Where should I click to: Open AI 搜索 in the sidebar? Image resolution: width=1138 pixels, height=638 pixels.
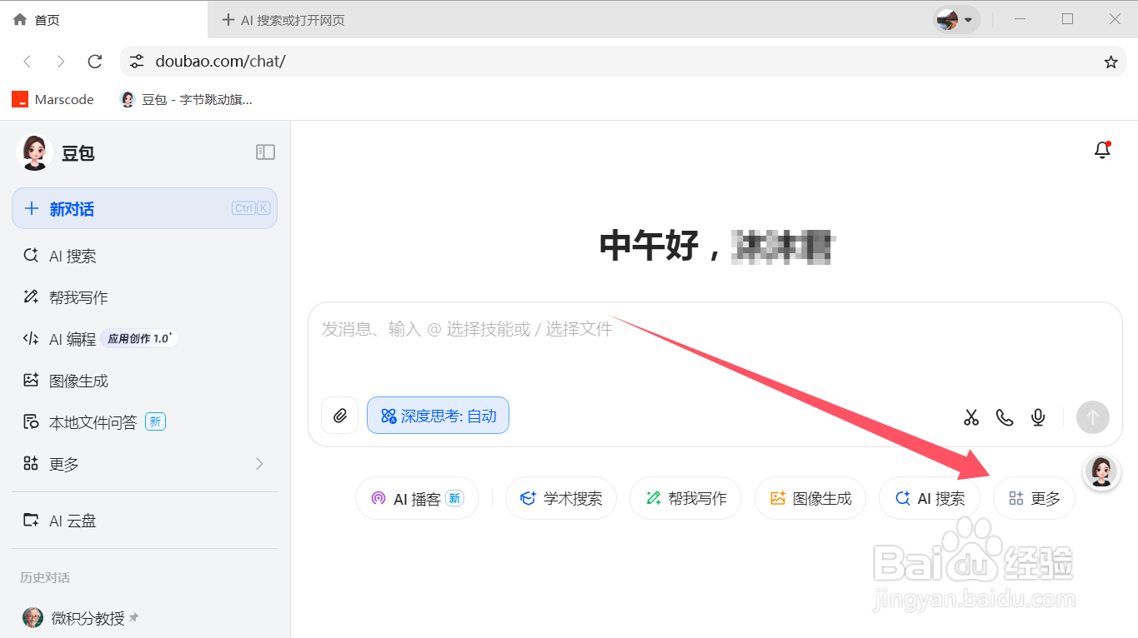pos(144,256)
